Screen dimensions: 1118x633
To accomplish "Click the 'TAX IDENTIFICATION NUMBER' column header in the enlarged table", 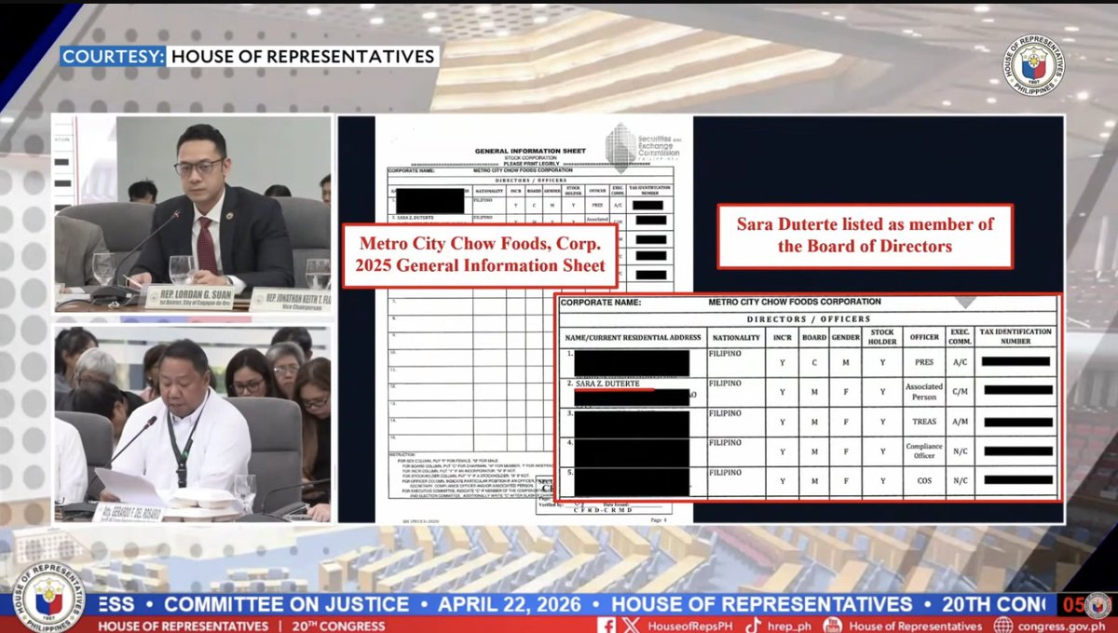I will [1016, 335].
